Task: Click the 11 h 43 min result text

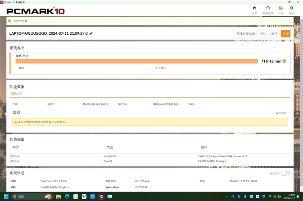Action: (x=271, y=61)
